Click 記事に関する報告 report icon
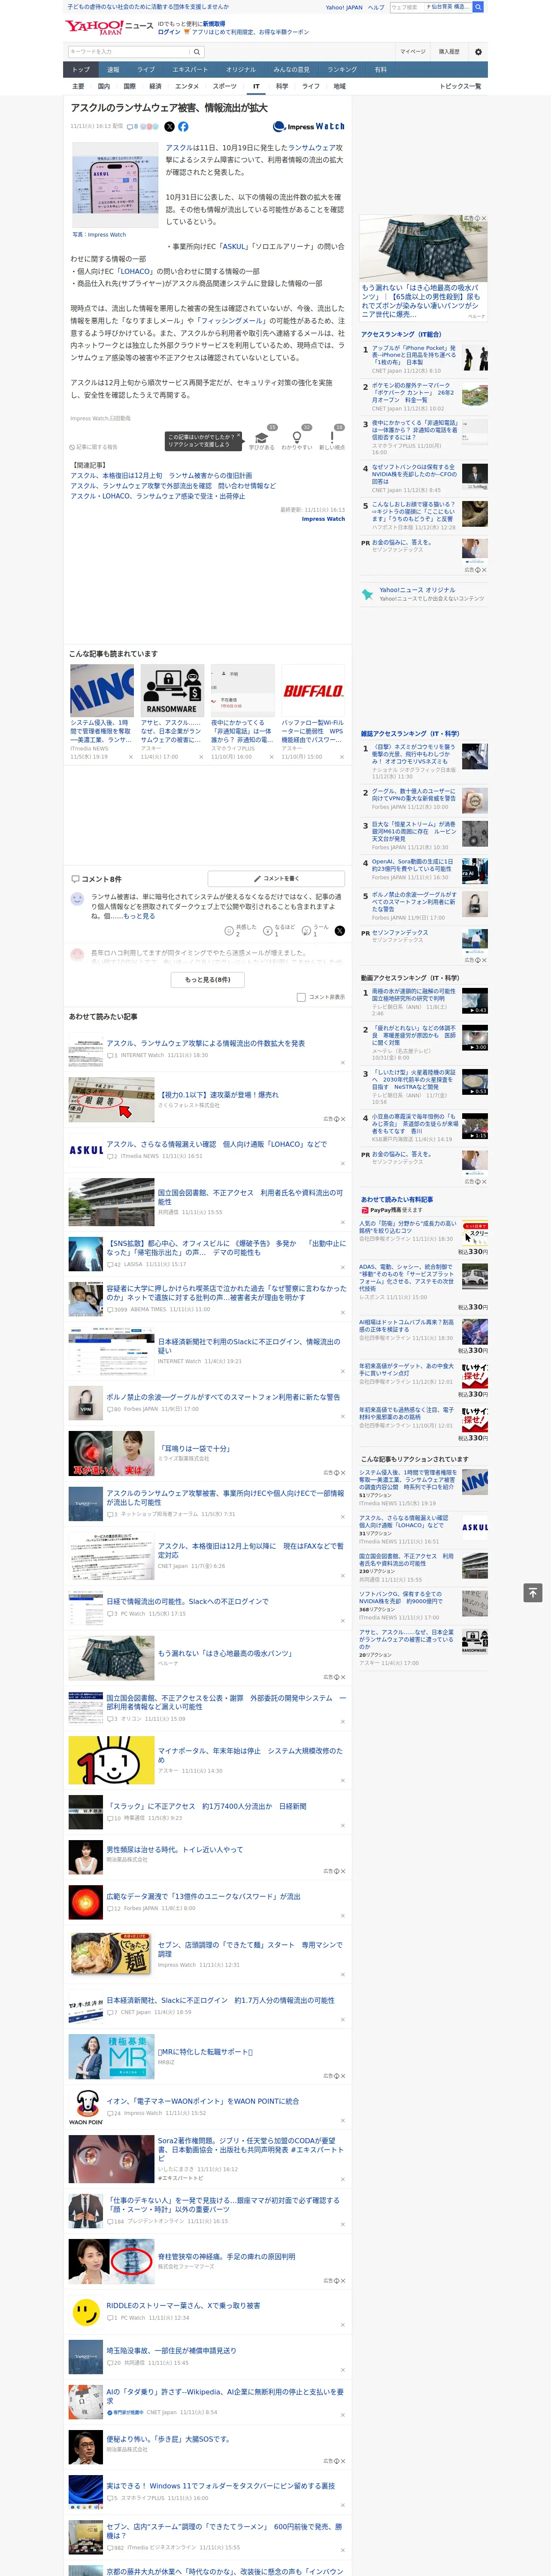The image size is (551, 2576). [93, 447]
